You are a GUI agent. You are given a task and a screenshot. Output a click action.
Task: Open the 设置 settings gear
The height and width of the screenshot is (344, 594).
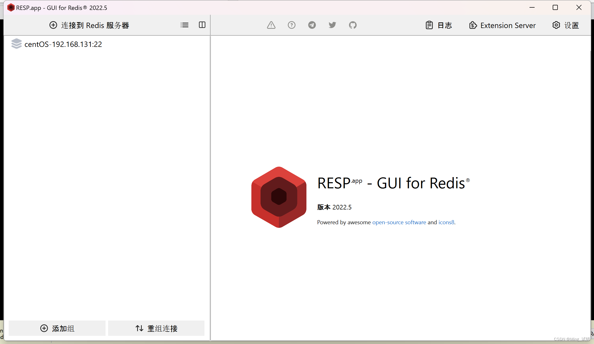(x=566, y=25)
